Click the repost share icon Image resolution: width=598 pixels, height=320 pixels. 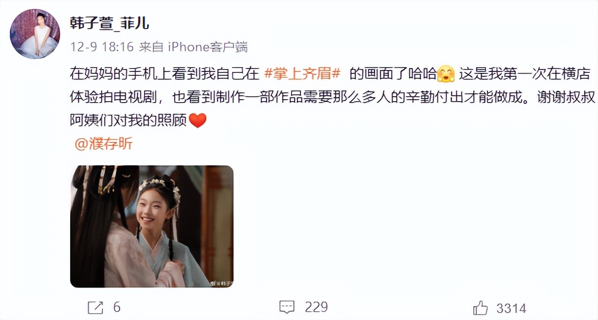tap(95, 307)
